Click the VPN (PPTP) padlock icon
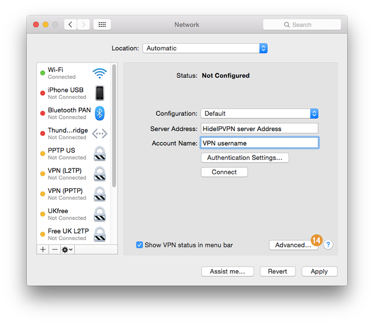Screen dimensions: 374x324 click(x=100, y=194)
